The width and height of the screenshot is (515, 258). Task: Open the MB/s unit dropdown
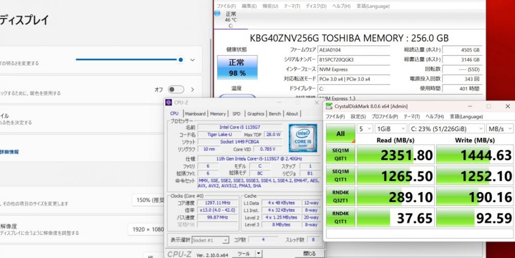click(500, 129)
